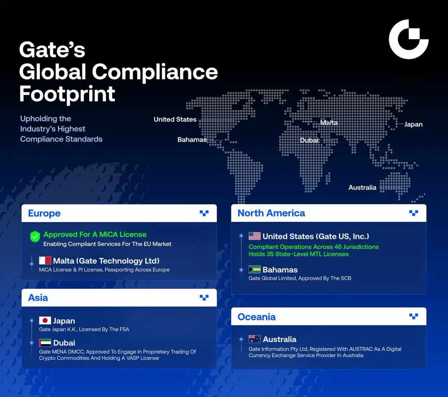Click the Bahamas flag icon
Image resolution: width=448 pixels, height=397 pixels.
click(255, 270)
